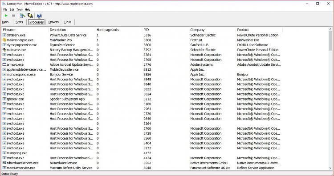Screen dimensions: 334x176
Task: Click the mainserv.exe battery icon
Action: click(x=4, y=50)
